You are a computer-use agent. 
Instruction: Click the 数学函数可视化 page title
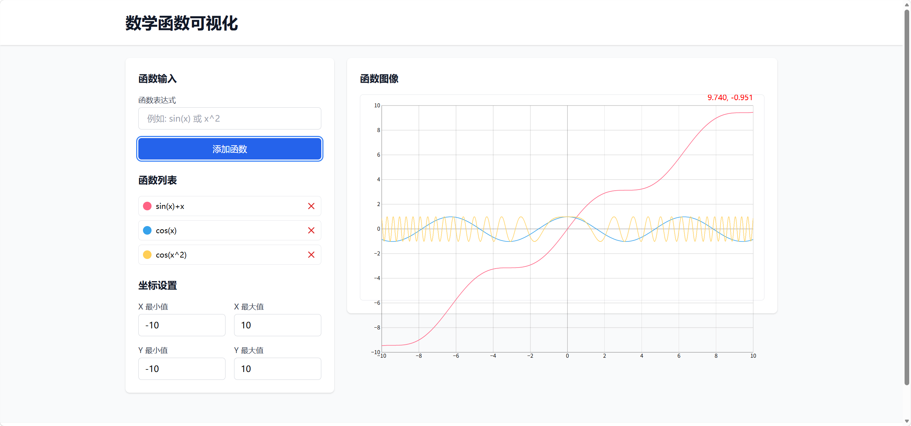181,23
